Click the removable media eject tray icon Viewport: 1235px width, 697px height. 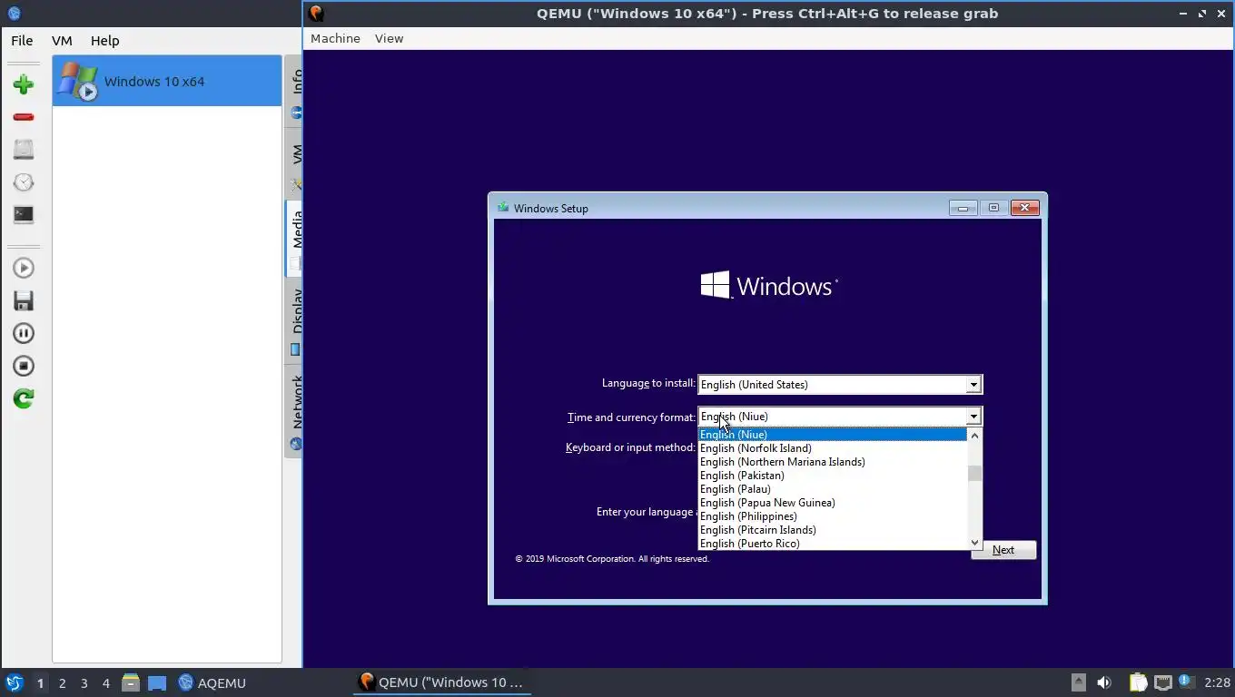(x=1078, y=682)
